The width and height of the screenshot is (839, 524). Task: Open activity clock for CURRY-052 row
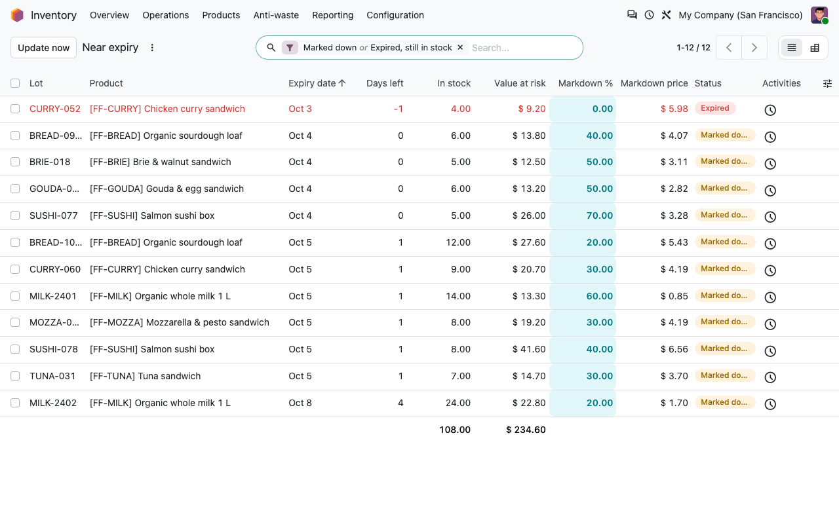pos(770,110)
